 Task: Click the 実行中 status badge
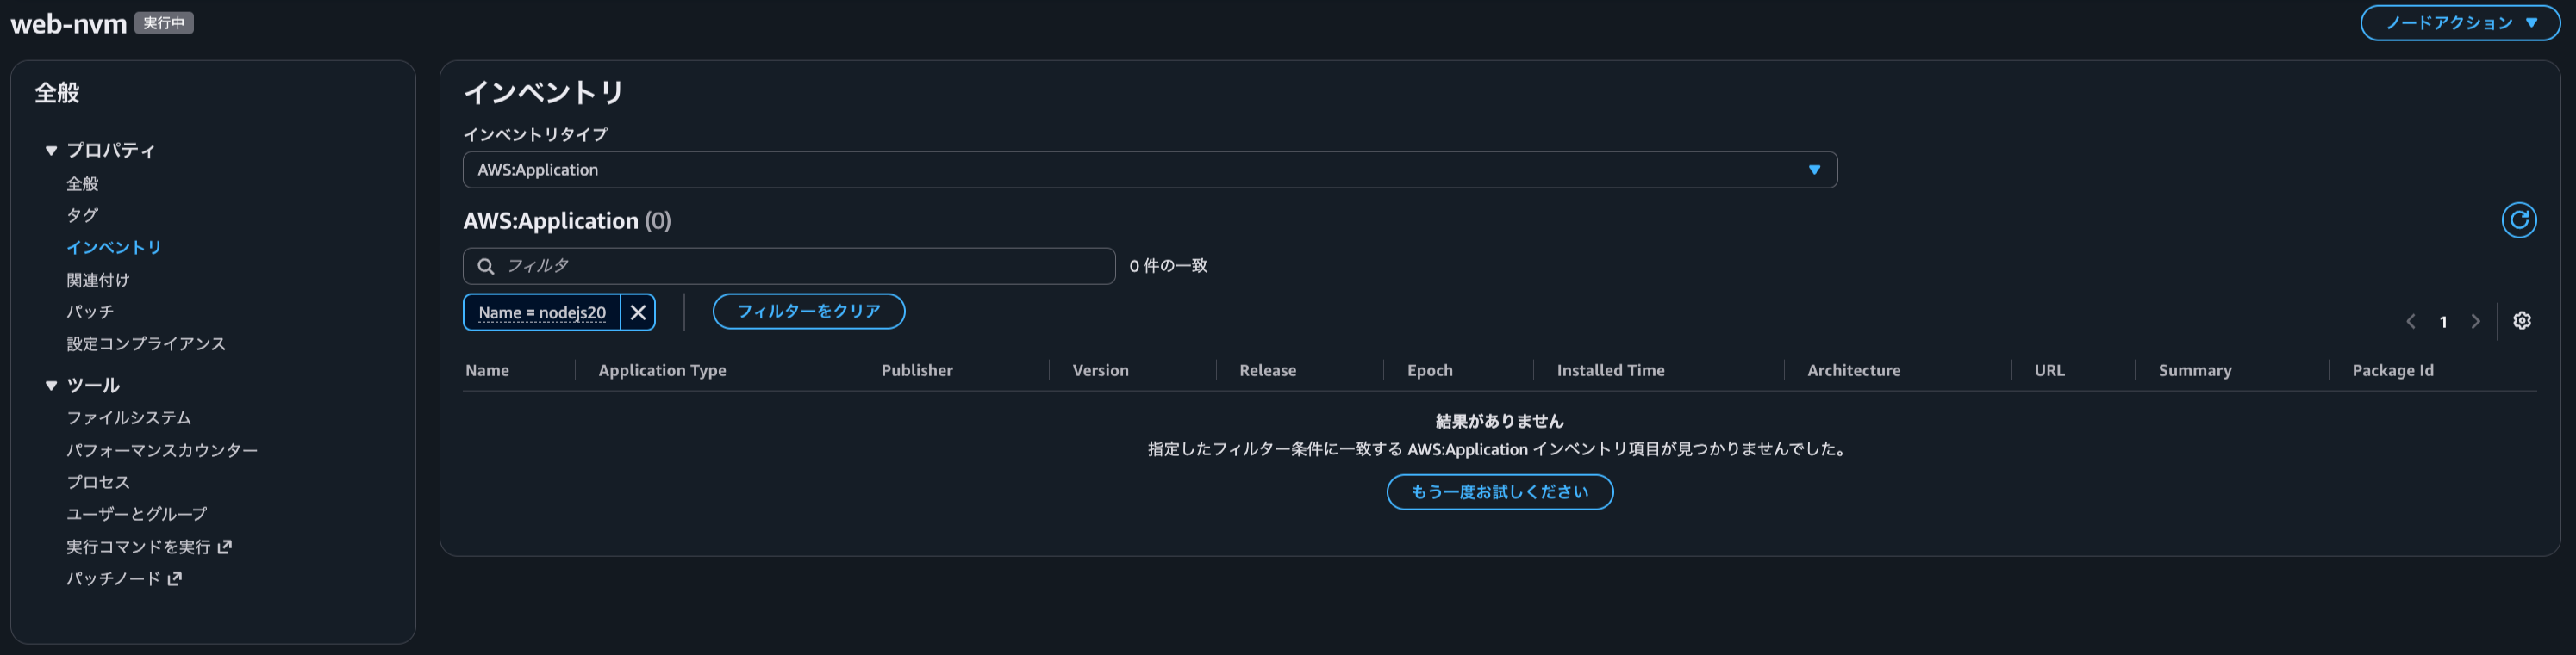point(164,23)
